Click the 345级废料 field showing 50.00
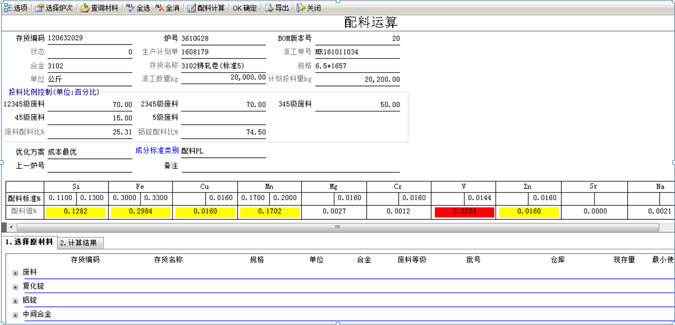 point(357,105)
